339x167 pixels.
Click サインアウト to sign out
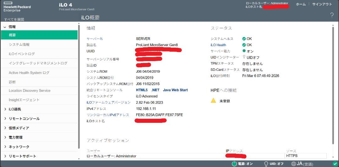coord(322,4)
